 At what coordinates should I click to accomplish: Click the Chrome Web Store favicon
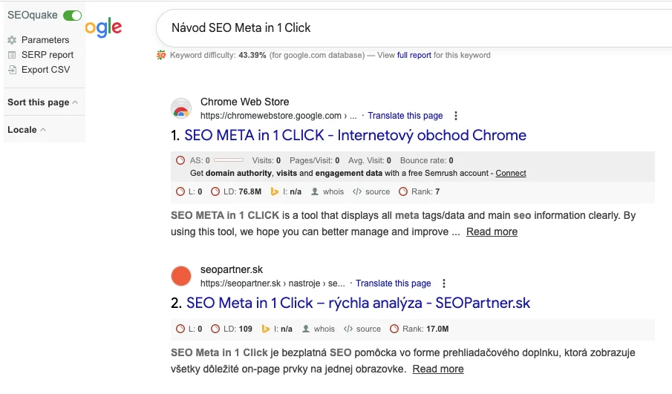(x=180, y=108)
